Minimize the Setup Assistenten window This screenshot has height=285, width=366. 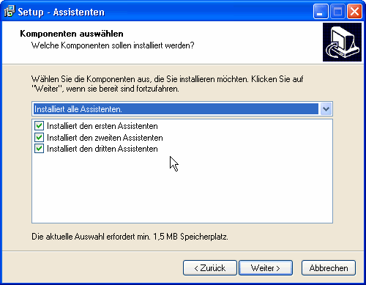click(321, 12)
